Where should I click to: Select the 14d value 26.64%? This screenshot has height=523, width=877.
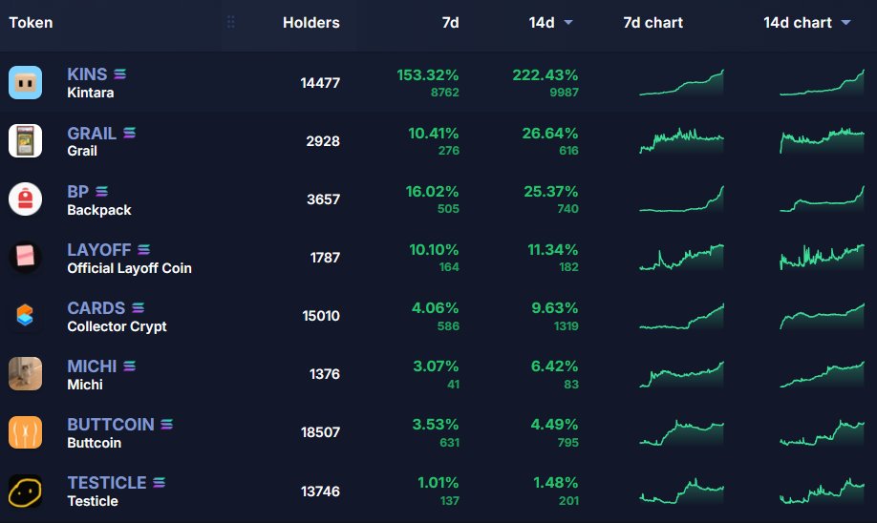point(550,133)
